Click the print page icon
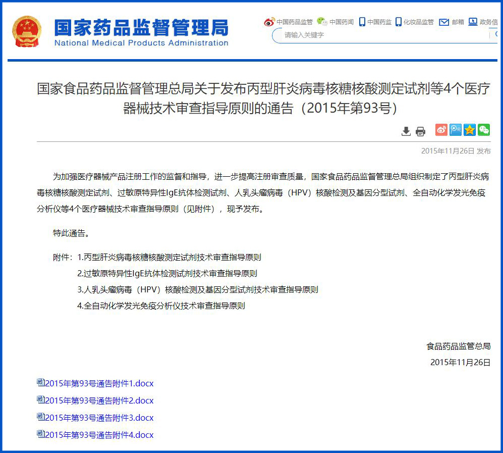This screenshot has height=453, width=503. point(421,131)
